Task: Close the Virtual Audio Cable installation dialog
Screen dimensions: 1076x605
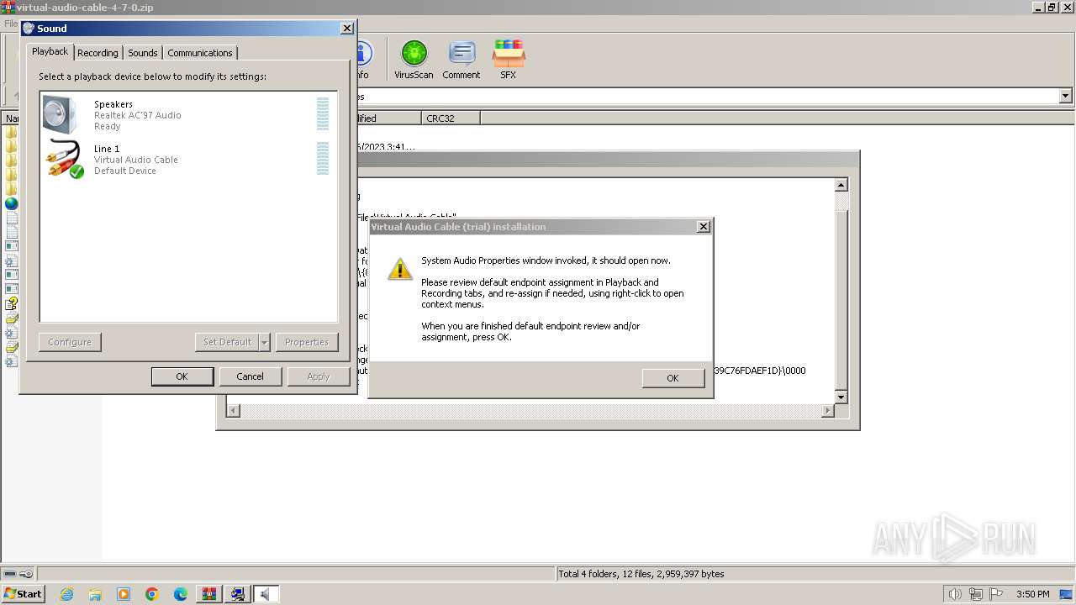Action: [x=704, y=227]
